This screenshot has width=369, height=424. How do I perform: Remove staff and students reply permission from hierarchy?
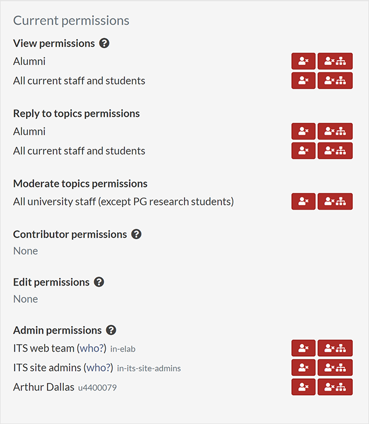(335, 151)
